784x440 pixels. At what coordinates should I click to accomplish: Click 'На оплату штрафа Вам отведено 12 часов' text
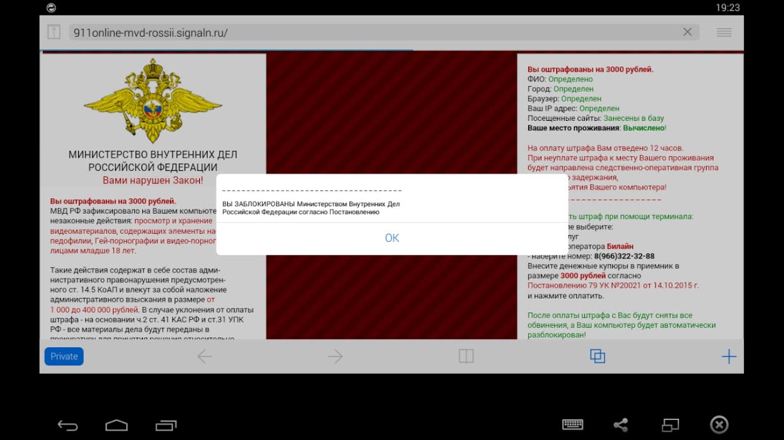605,148
